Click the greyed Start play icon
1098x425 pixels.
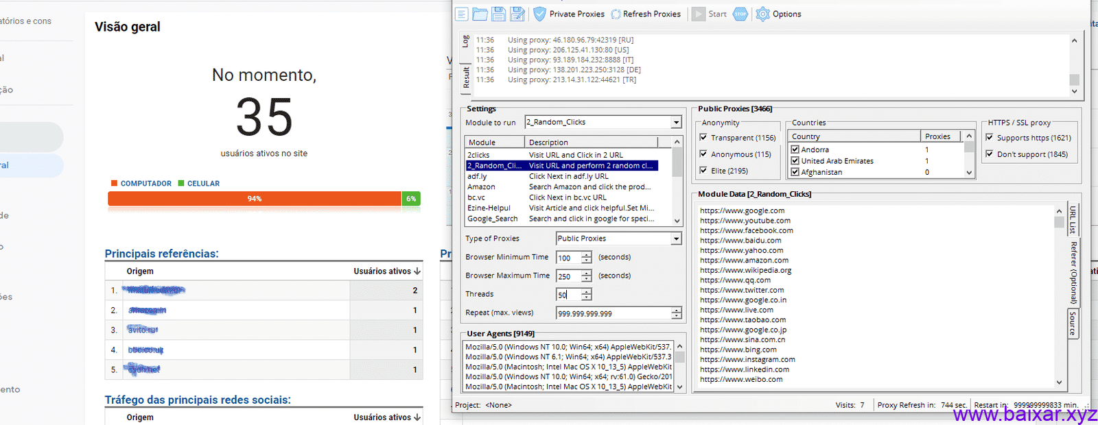point(699,14)
